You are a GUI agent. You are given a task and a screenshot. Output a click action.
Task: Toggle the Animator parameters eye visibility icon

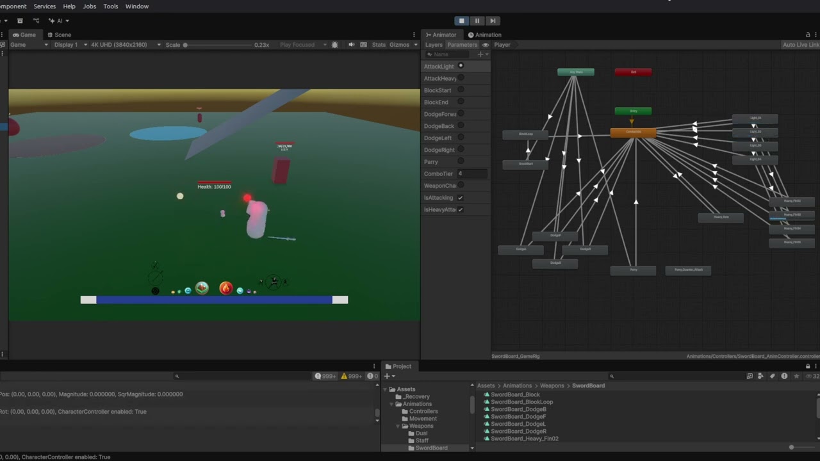pyautogui.click(x=486, y=45)
